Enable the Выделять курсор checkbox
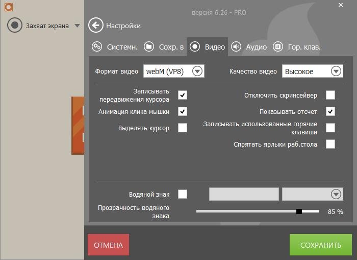This screenshot has width=357, height=260. coord(183,128)
